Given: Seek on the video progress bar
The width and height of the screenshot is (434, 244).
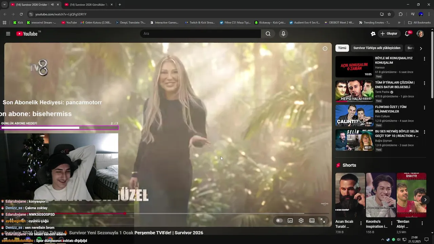Looking at the screenshot, I should click(166, 213).
